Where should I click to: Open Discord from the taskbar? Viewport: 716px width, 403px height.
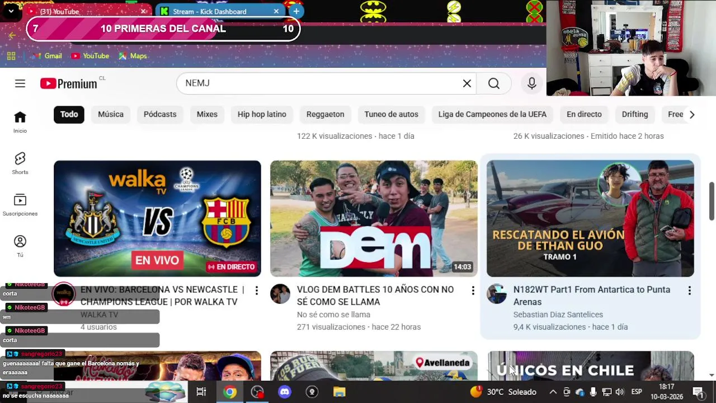(285, 392)
